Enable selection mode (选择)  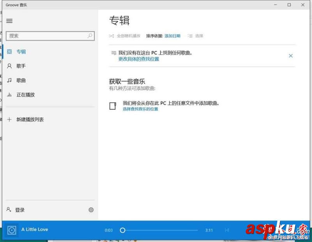pos(197,35)
